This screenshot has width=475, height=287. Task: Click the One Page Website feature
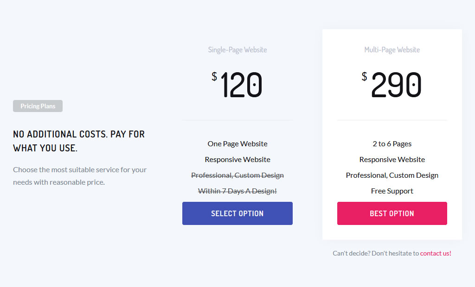(237, 144)
